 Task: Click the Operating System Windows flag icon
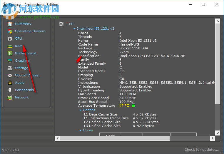point(10,31)
